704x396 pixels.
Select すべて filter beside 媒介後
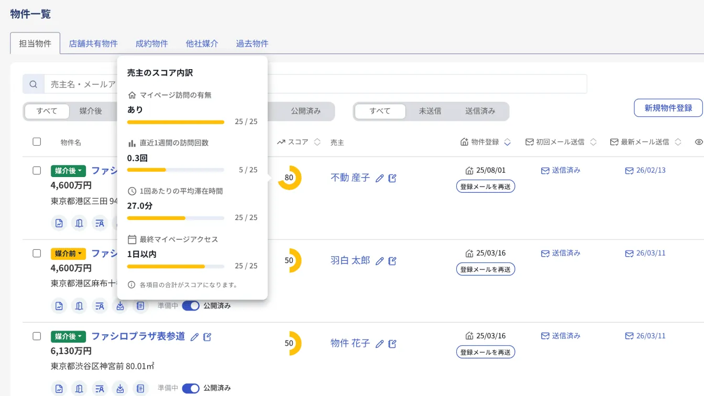(x=47, y=111)
